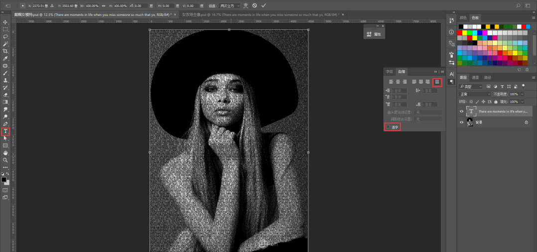Enable the 连字 hyphenation checkbox
Viewport: 537px width, 252px height.
tap(388, 127)
